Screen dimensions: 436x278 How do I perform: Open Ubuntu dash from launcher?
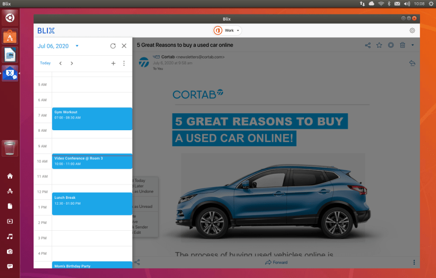pyautogui.click(x=10, y=18)
